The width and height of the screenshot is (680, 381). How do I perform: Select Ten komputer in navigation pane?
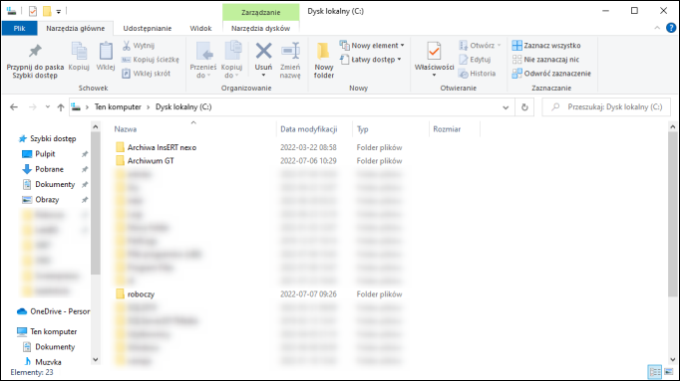point(47,331)
